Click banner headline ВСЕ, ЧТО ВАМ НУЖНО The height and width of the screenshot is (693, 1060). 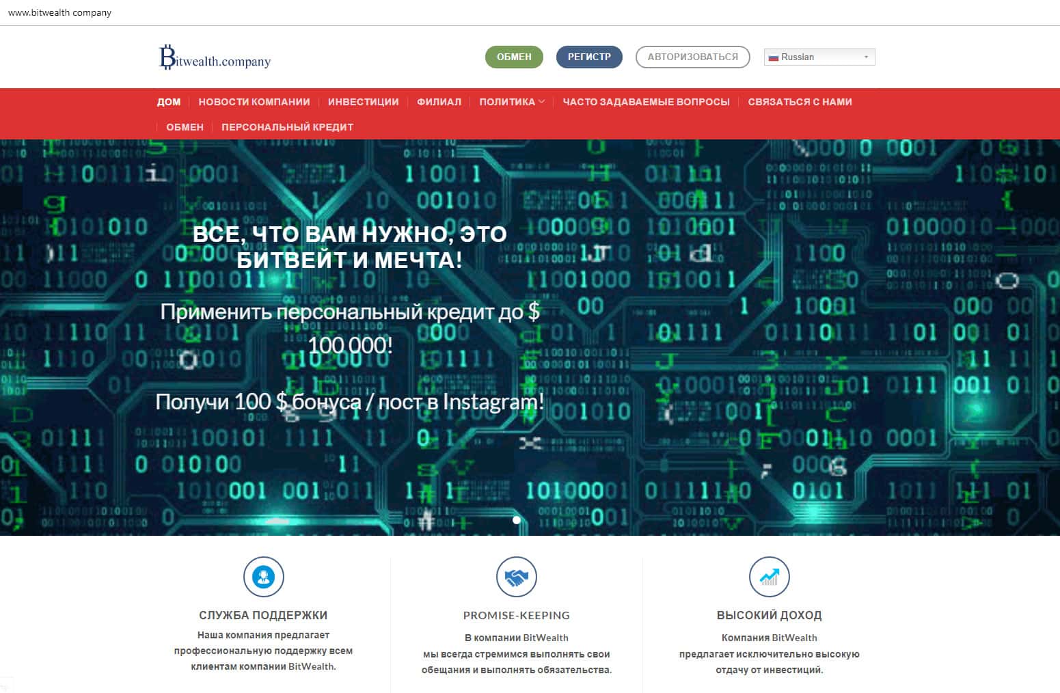[350, 247]
